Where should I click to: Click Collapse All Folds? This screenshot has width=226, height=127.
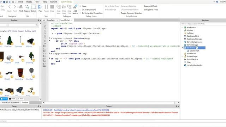pos(151,10)
